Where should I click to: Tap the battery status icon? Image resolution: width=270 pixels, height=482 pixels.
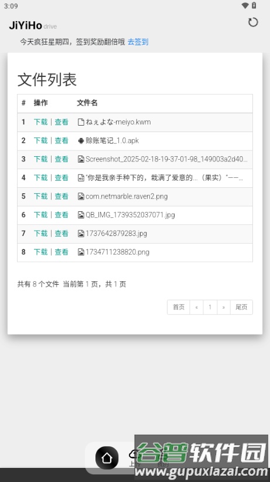pos(254,5)
